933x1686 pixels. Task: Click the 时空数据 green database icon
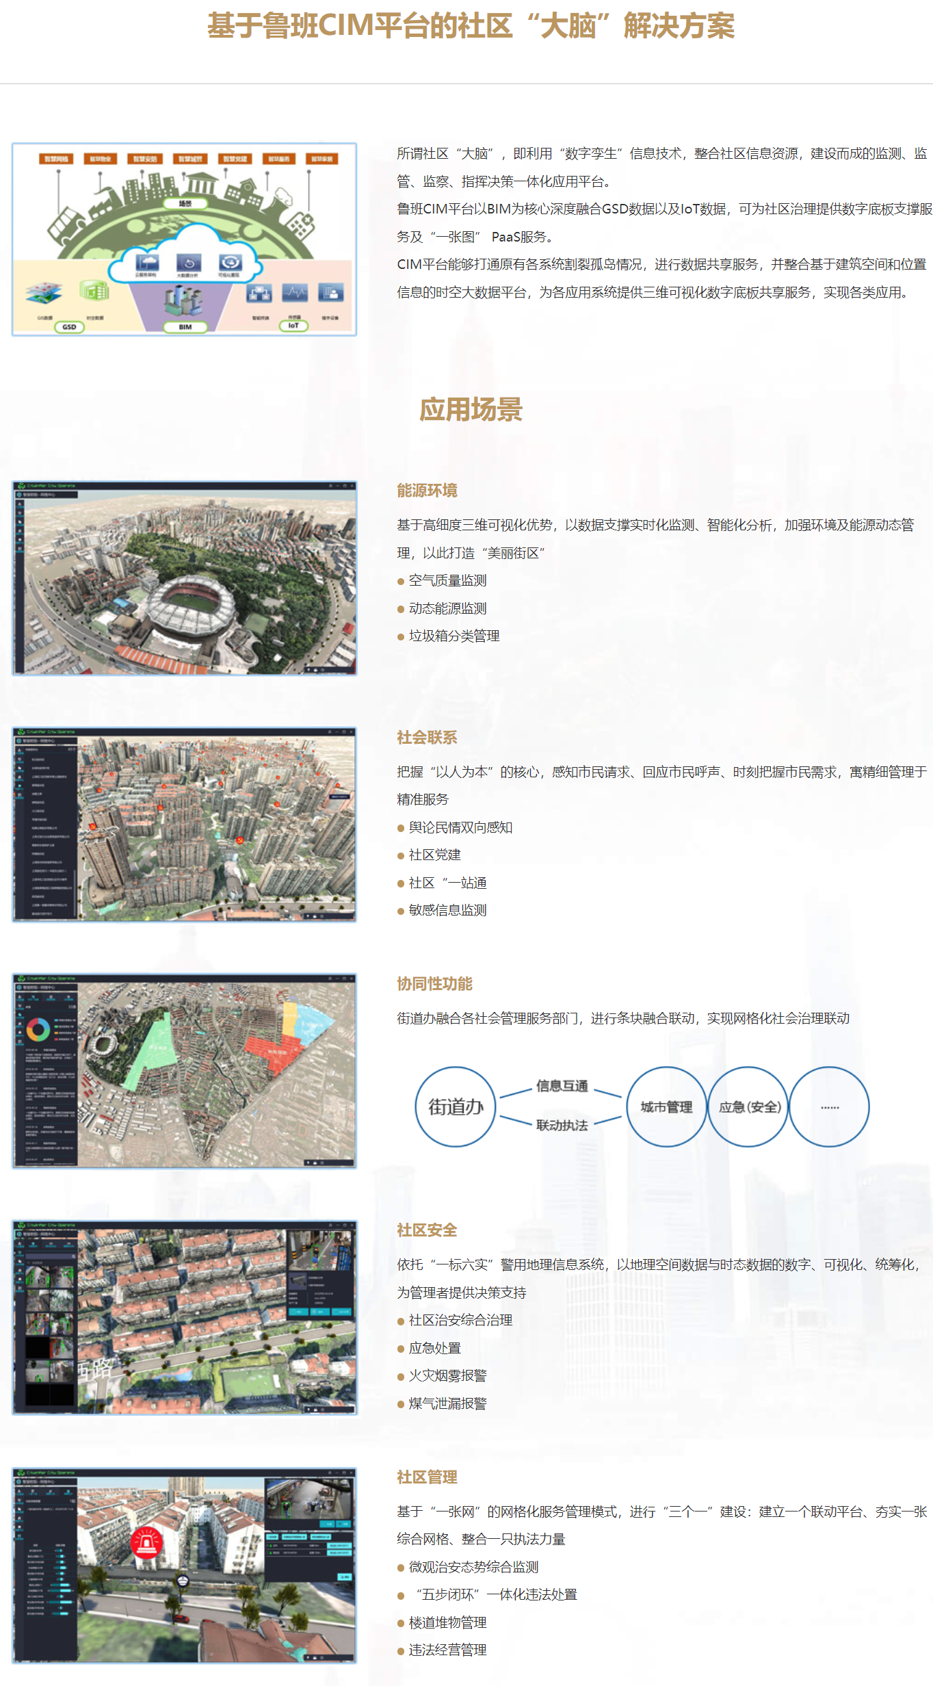pos(94,291)
